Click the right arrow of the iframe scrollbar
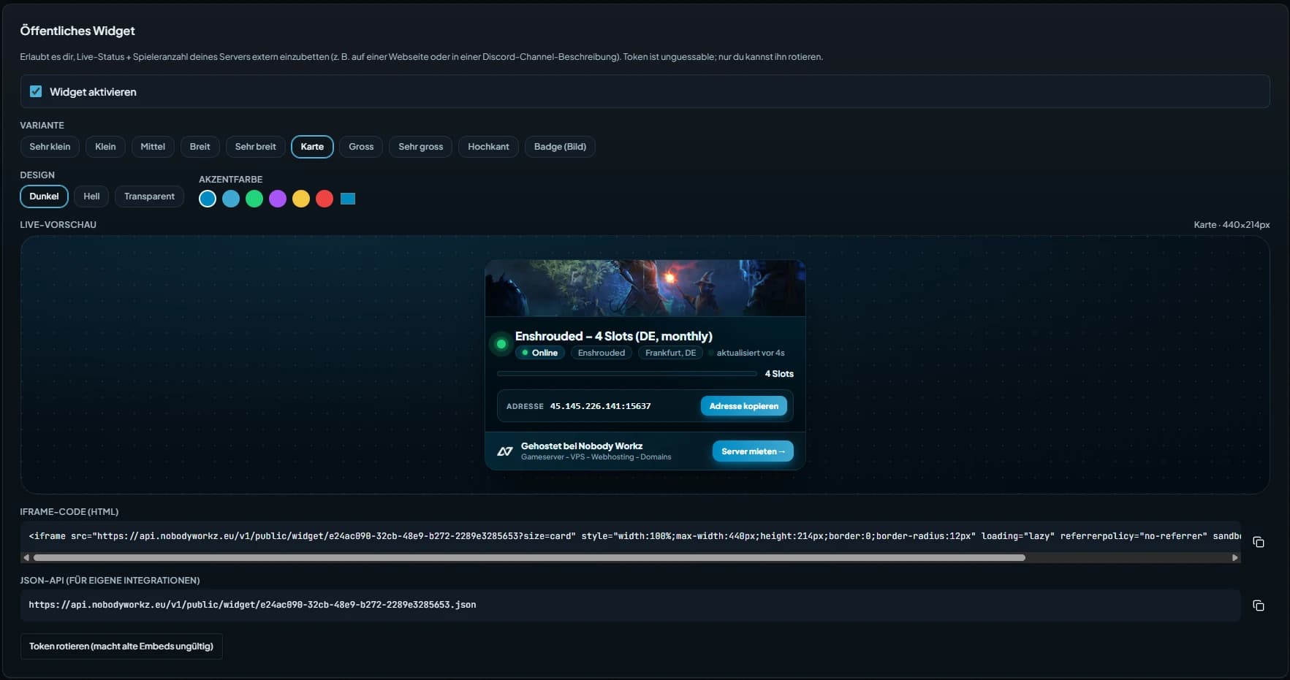 (x=1234, y=557)
